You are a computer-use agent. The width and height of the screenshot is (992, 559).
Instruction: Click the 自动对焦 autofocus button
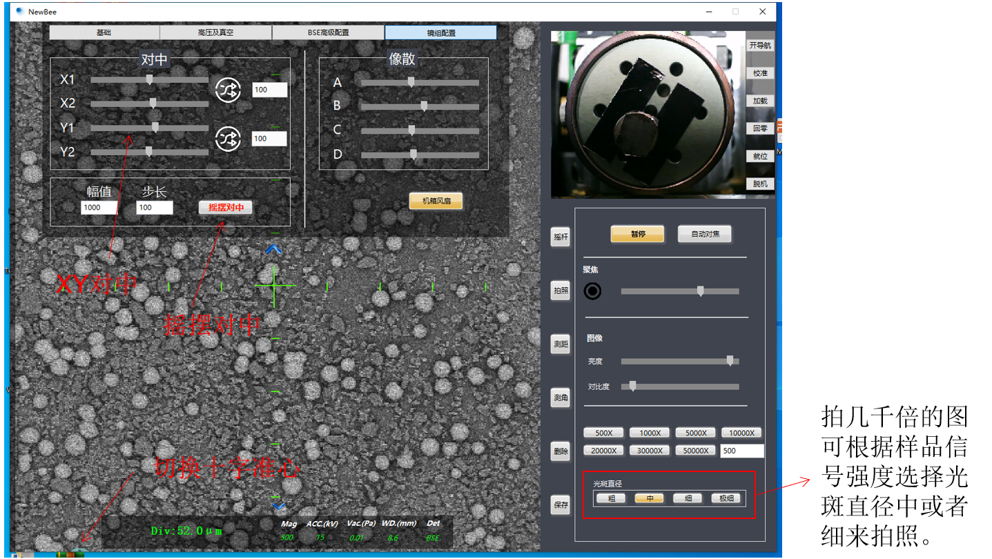704,234
